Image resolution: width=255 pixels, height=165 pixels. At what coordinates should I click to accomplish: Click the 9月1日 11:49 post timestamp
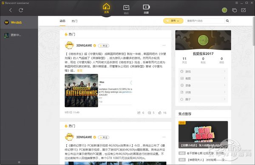(x=72, y=112)
